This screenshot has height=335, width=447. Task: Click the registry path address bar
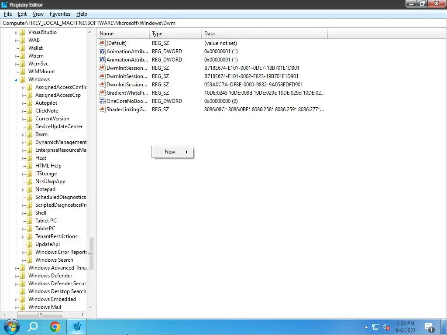point(223,23)
